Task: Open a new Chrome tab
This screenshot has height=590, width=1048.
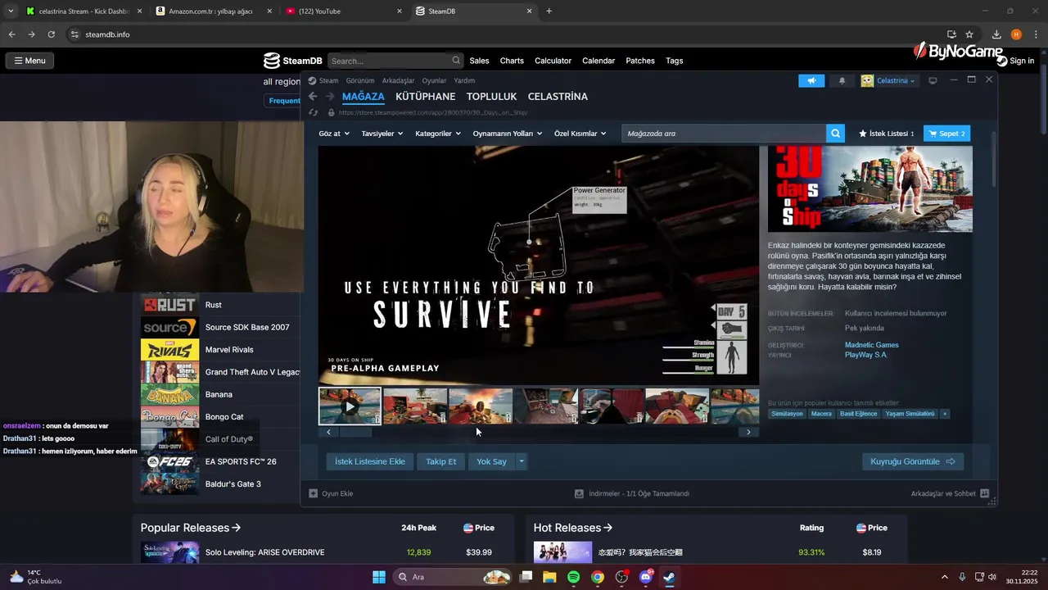Action: (x=549, y=11)
